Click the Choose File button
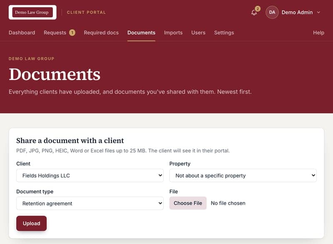Image resolution: width=333 pixels, height=244 pixels. 188,203
